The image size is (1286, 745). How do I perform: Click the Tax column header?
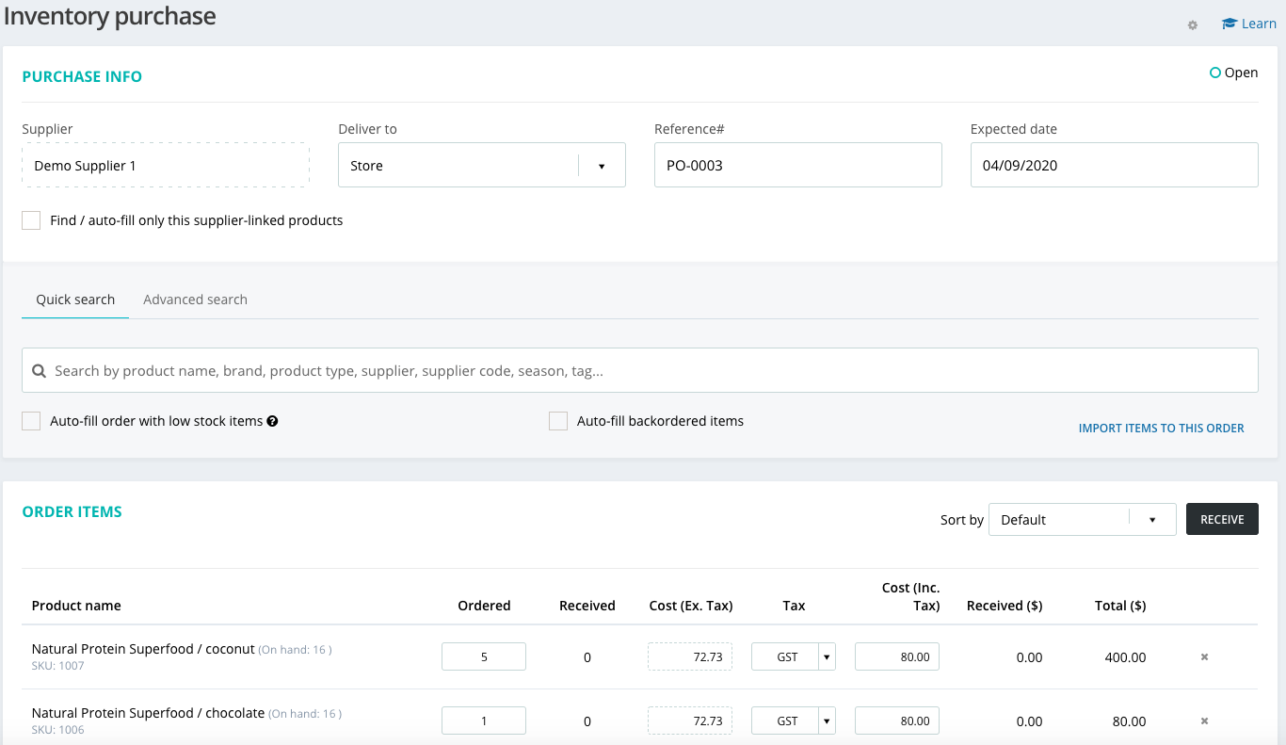click(x=794, y=606)
